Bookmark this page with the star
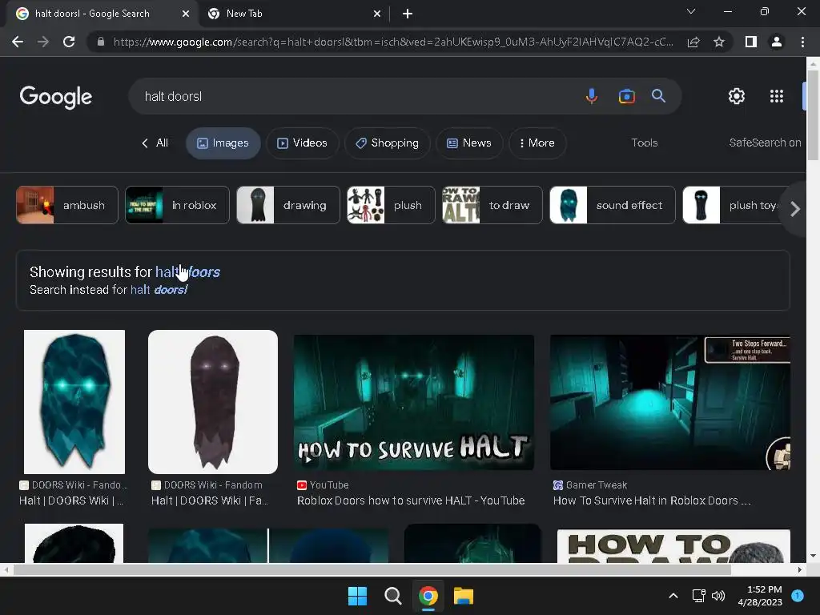Viewport: 820px width, 615px height. click(x=719, y=42)
